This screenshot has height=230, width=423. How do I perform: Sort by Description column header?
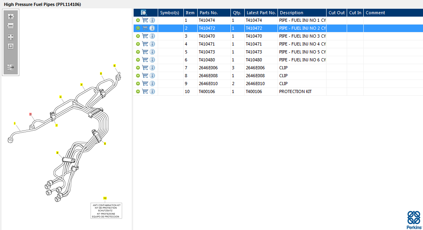pos(302,13)
